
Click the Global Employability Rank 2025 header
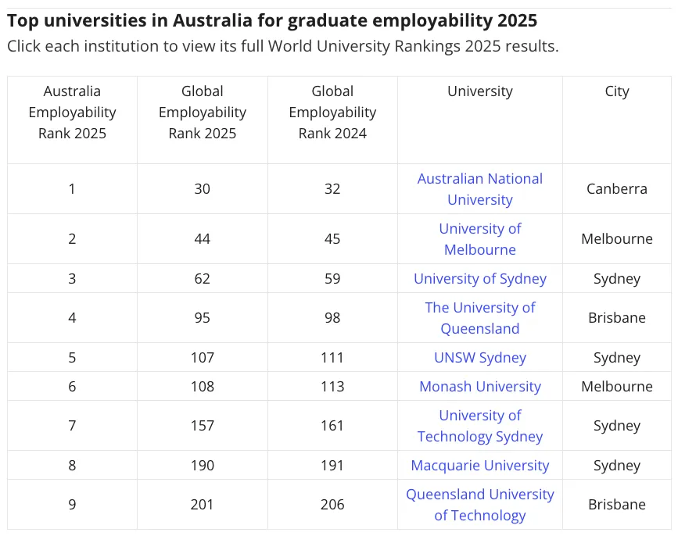202,113
